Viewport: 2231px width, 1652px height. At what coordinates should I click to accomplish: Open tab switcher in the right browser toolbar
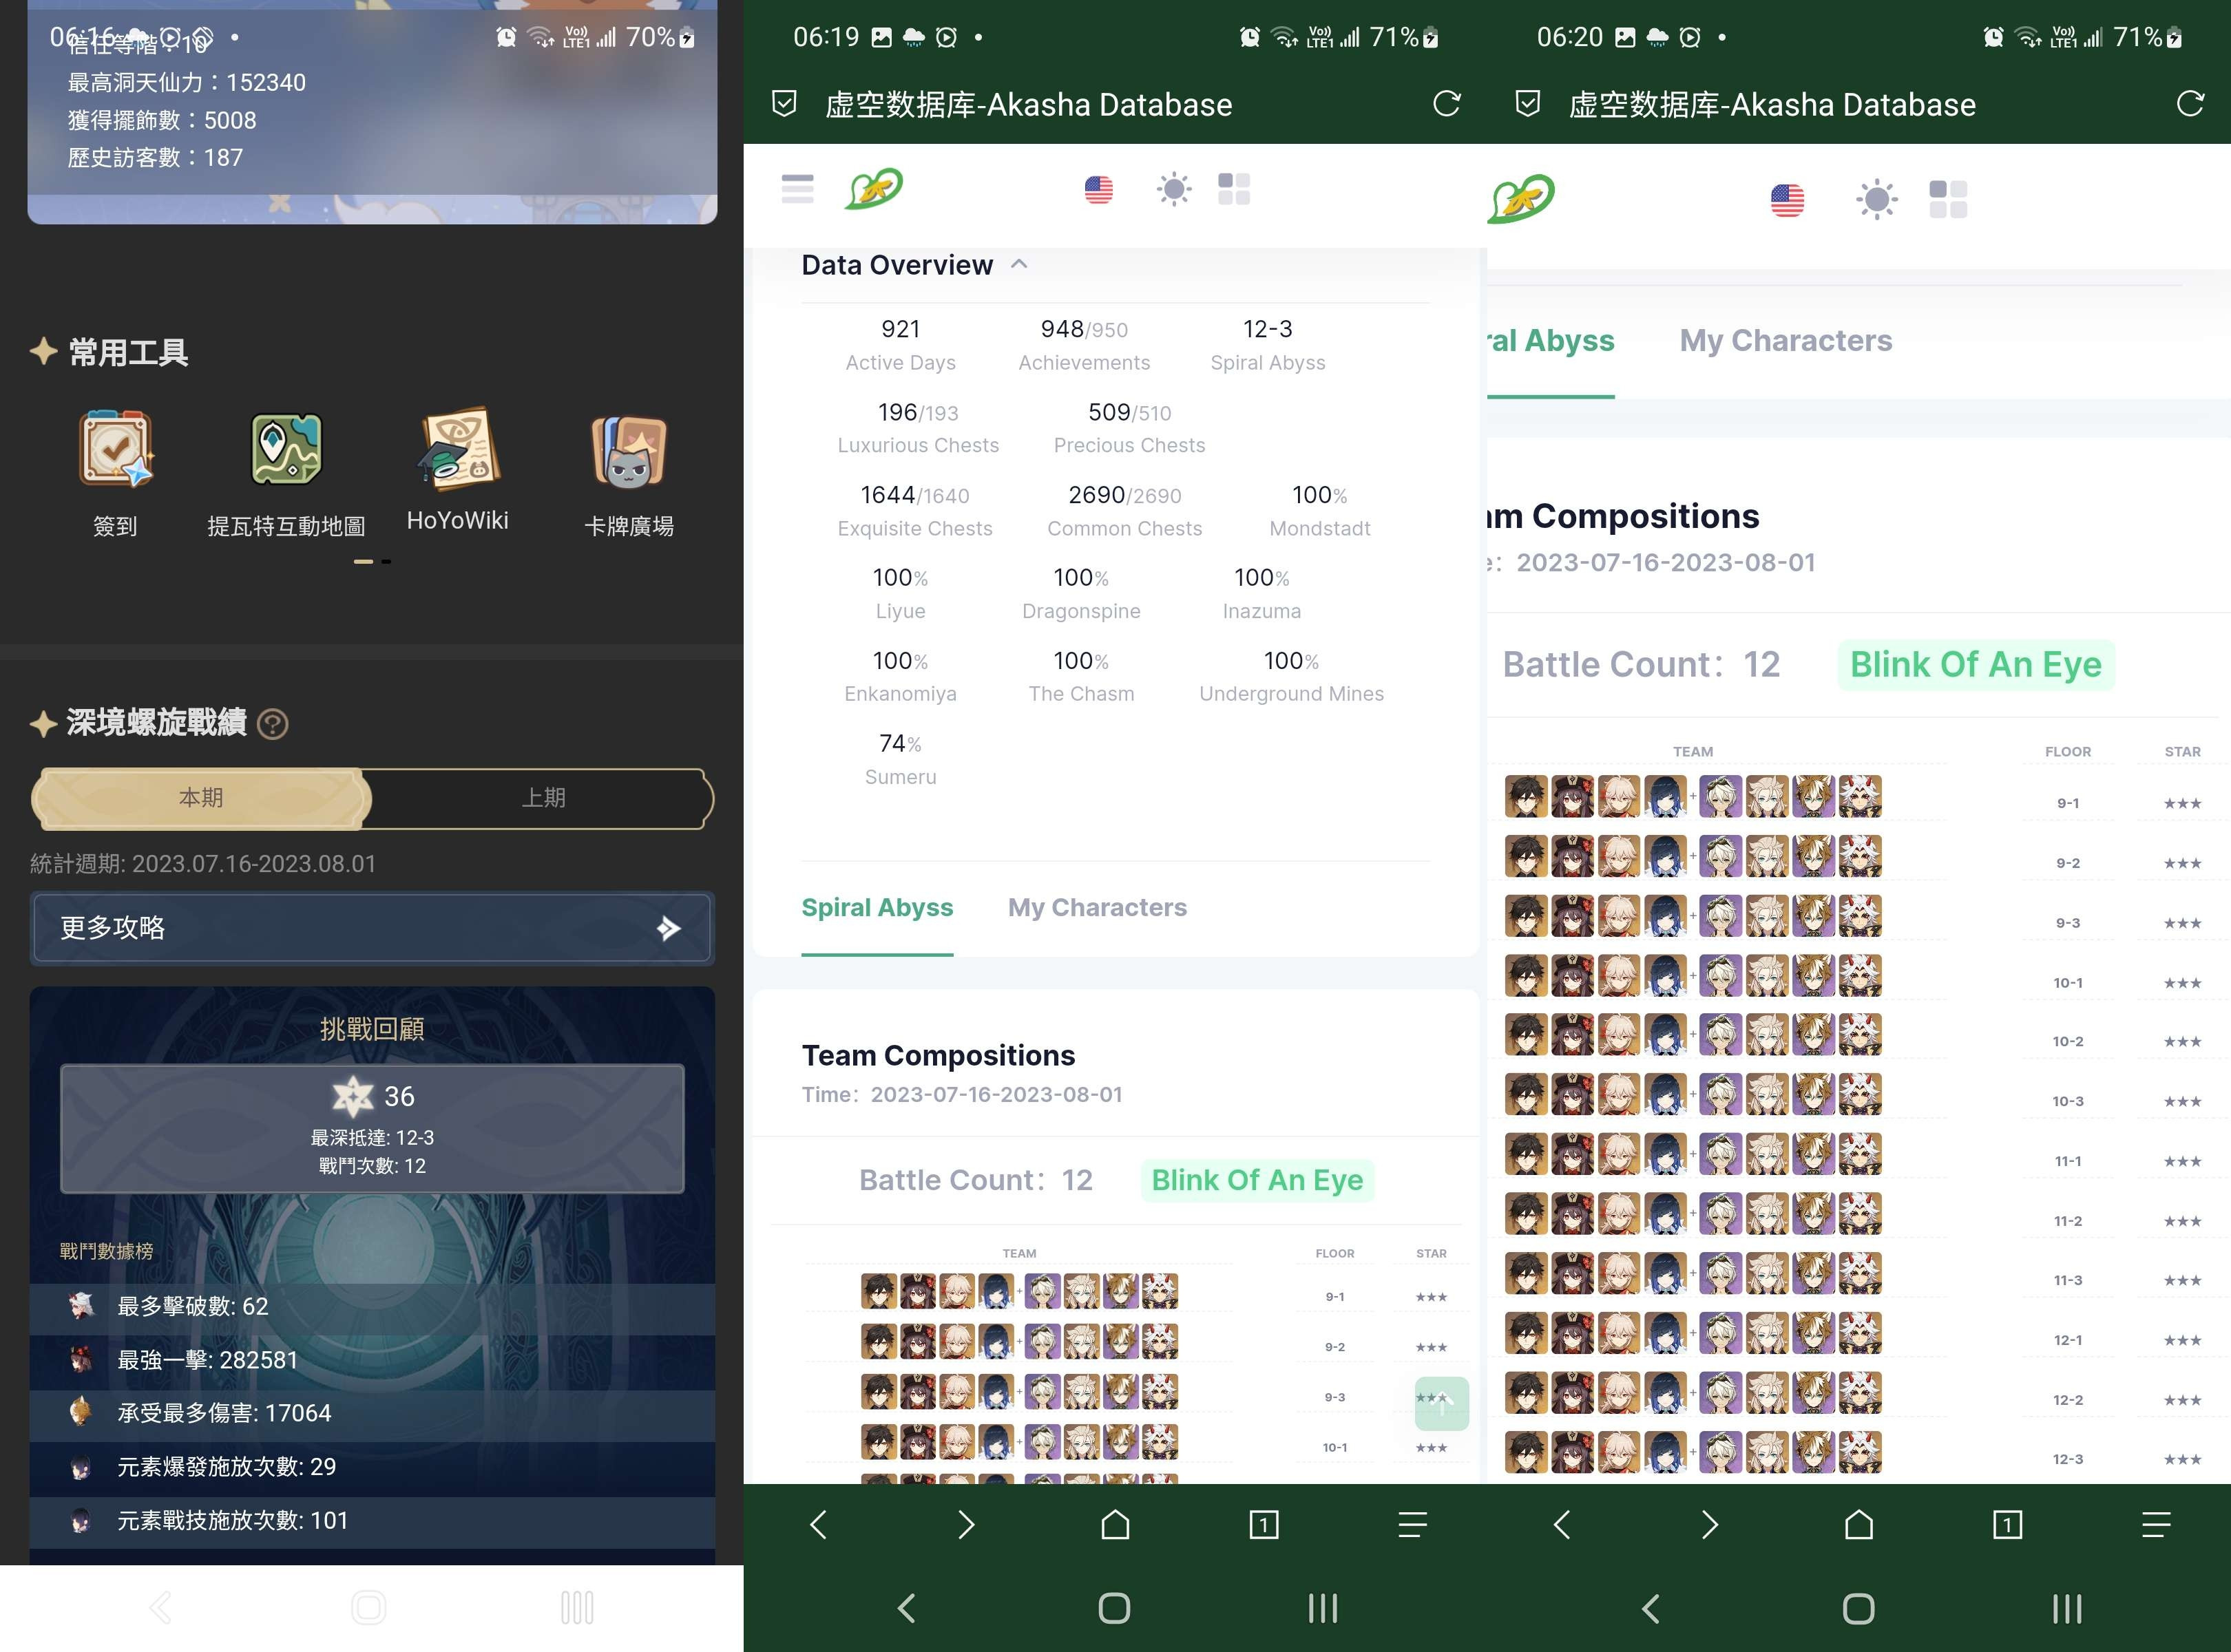click(x=2008, y=1524)
